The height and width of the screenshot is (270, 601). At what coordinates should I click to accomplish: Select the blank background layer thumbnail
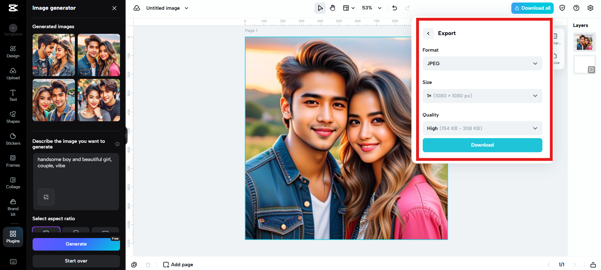click(x=584, y=65)
